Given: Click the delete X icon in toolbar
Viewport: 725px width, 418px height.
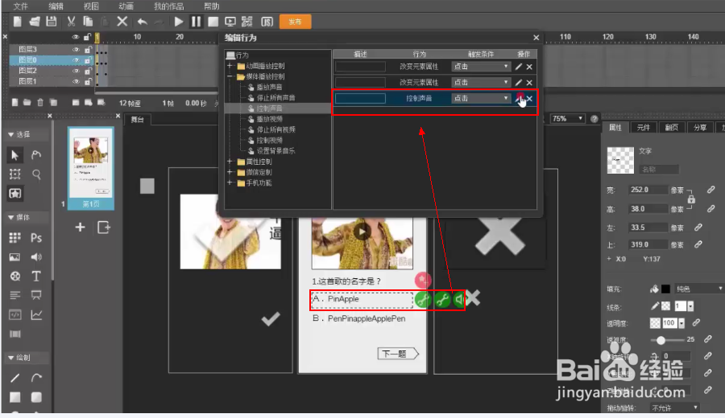Looking at the screenshot, I should pos(122,22).
